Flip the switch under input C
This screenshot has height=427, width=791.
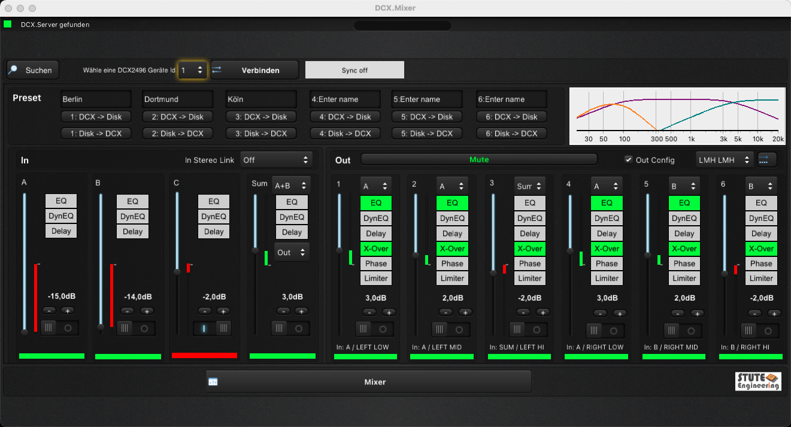213,328
